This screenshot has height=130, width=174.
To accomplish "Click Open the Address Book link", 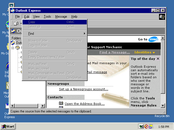I will click(85, 104).
